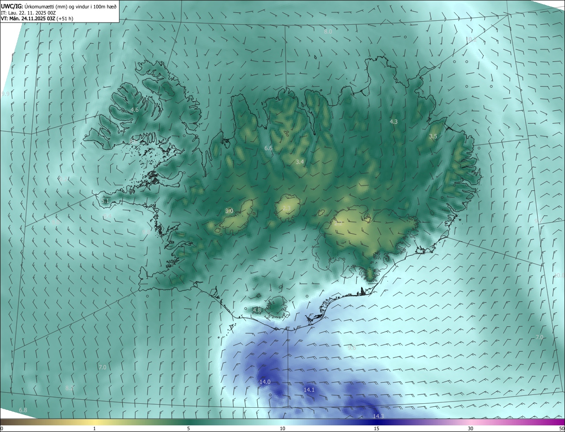Click the 1 tick label on the colour scale
The height and width of the screenshot is (432, 565).
pos(94,428)
